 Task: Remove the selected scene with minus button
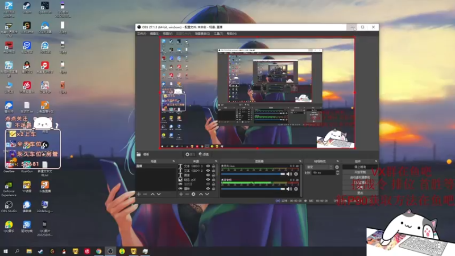pos(145,194)
